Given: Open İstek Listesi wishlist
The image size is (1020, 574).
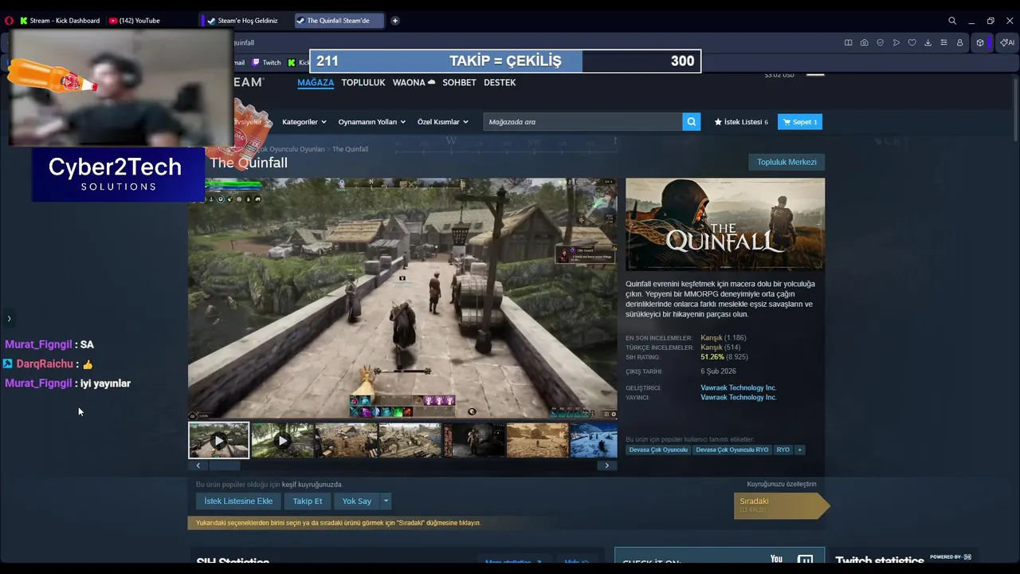Looking at the screenshot, I should point(741,122).
